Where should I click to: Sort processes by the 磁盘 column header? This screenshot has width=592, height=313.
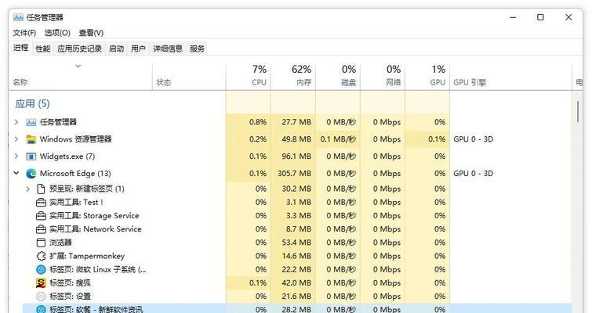coord(337,77)
